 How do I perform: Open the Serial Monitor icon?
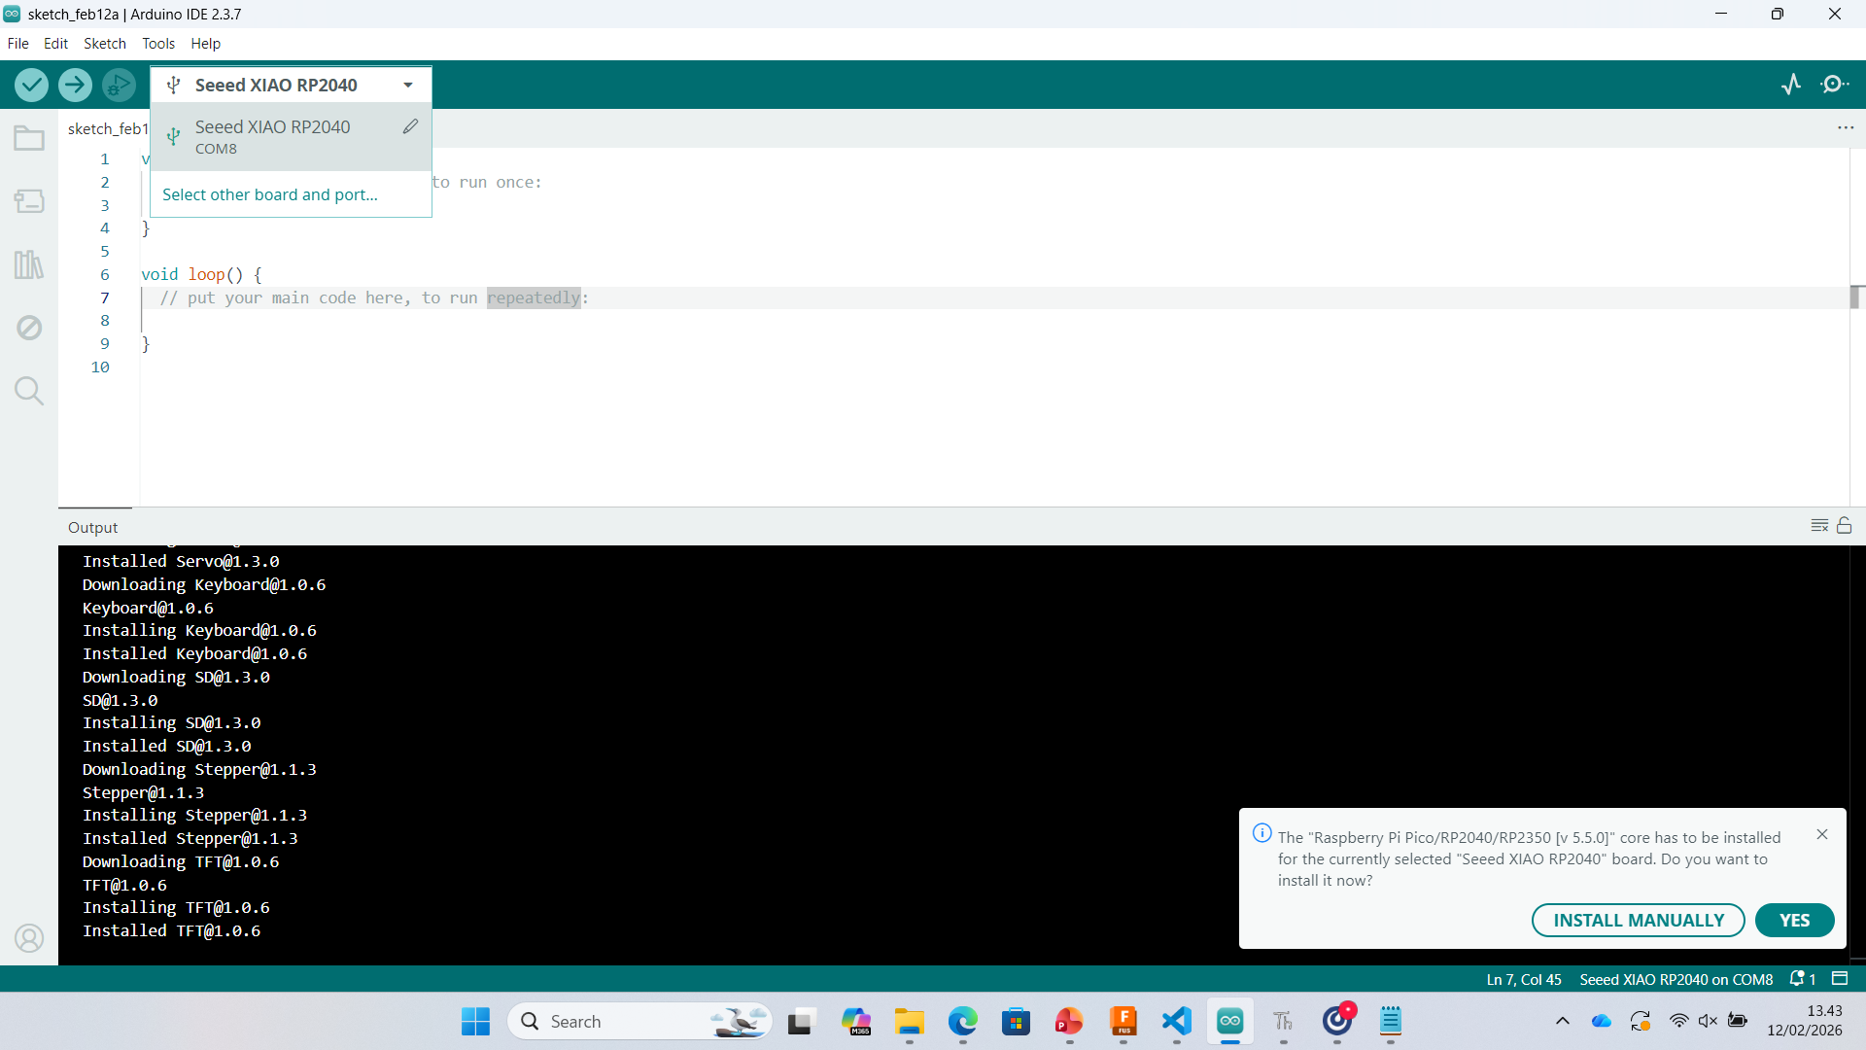[1834, 85]
